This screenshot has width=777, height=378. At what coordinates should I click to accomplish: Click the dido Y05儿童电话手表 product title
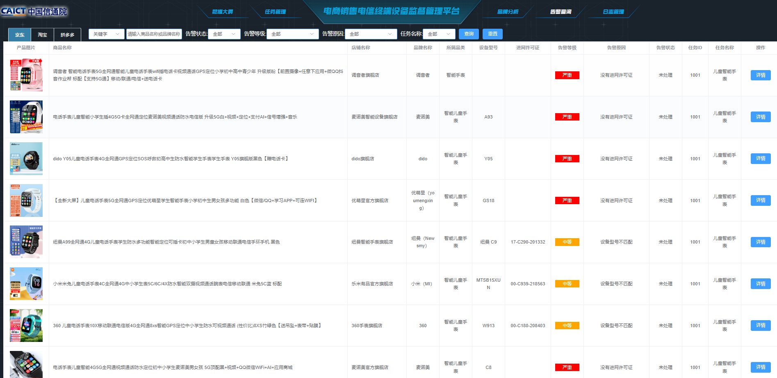(171, 159)
